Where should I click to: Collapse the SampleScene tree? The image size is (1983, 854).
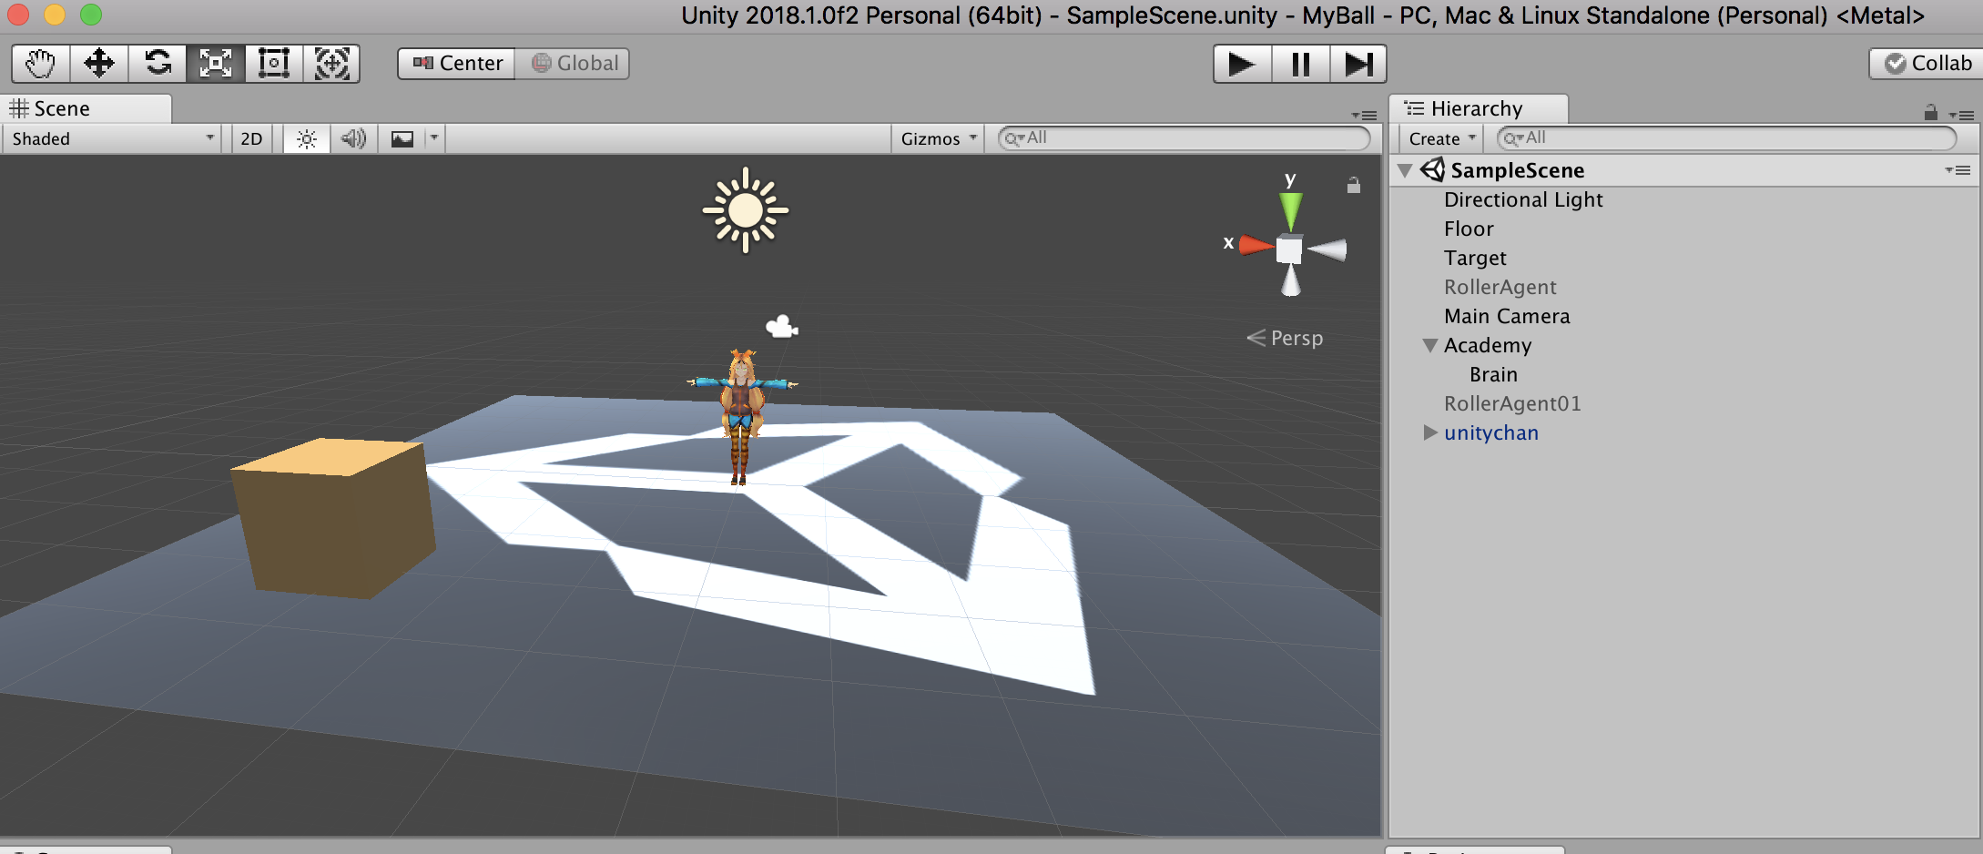tap(1405, 170)
